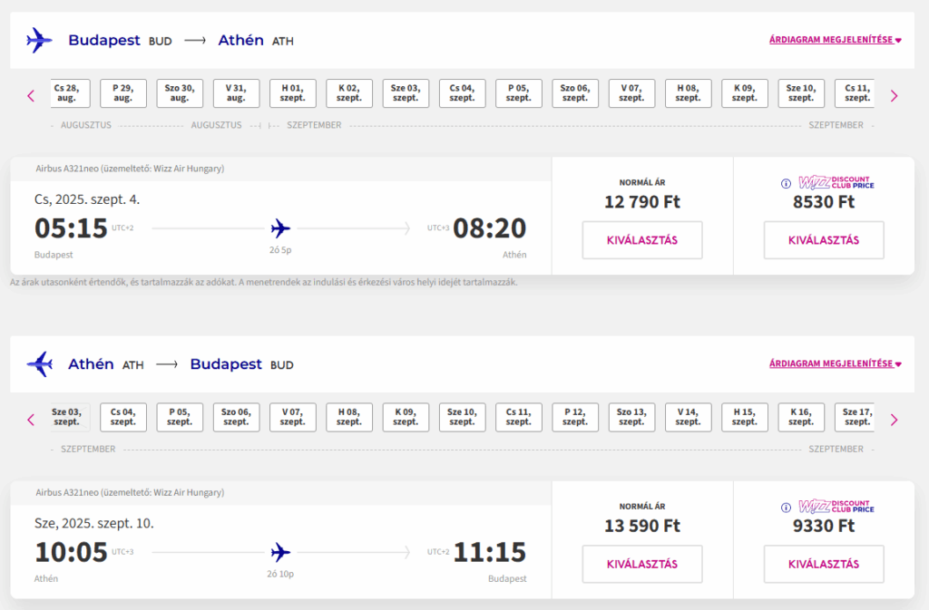
Task: Select return date Sze 10, szept.
Action: 462,417
